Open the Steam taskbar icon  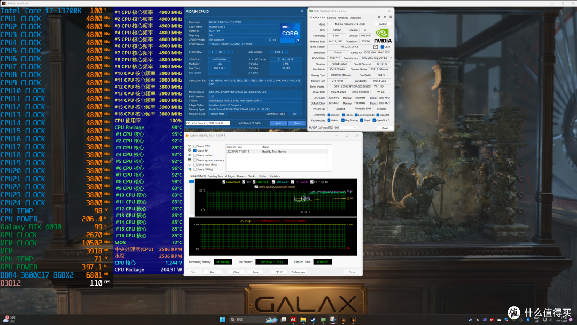coord(313,320)
